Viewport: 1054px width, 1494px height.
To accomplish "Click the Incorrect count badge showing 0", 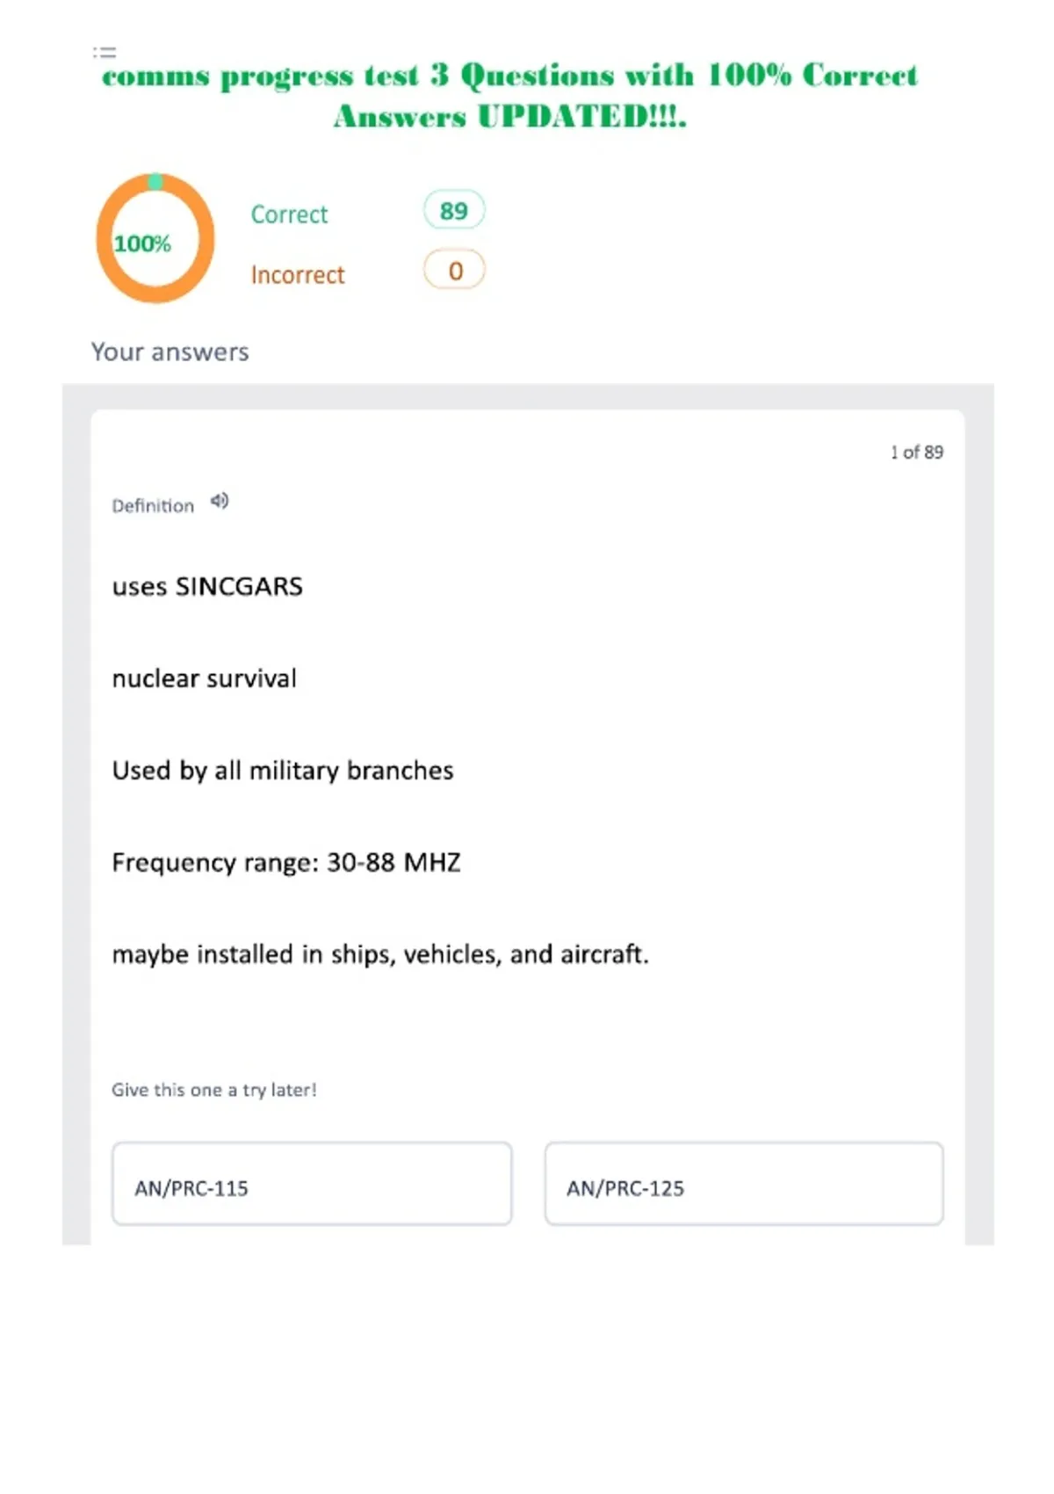I will pyautogui.click(x=454, y=270).
